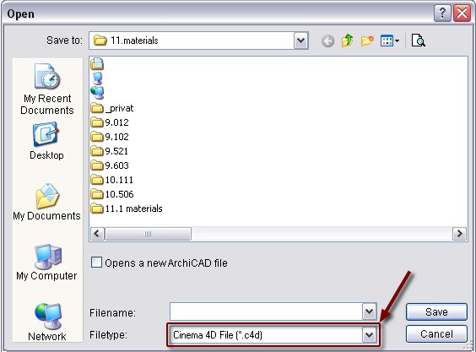Expand the Save to folder dropdown
476x352 pixels.
pyautogui.click(x=300, y=41)
